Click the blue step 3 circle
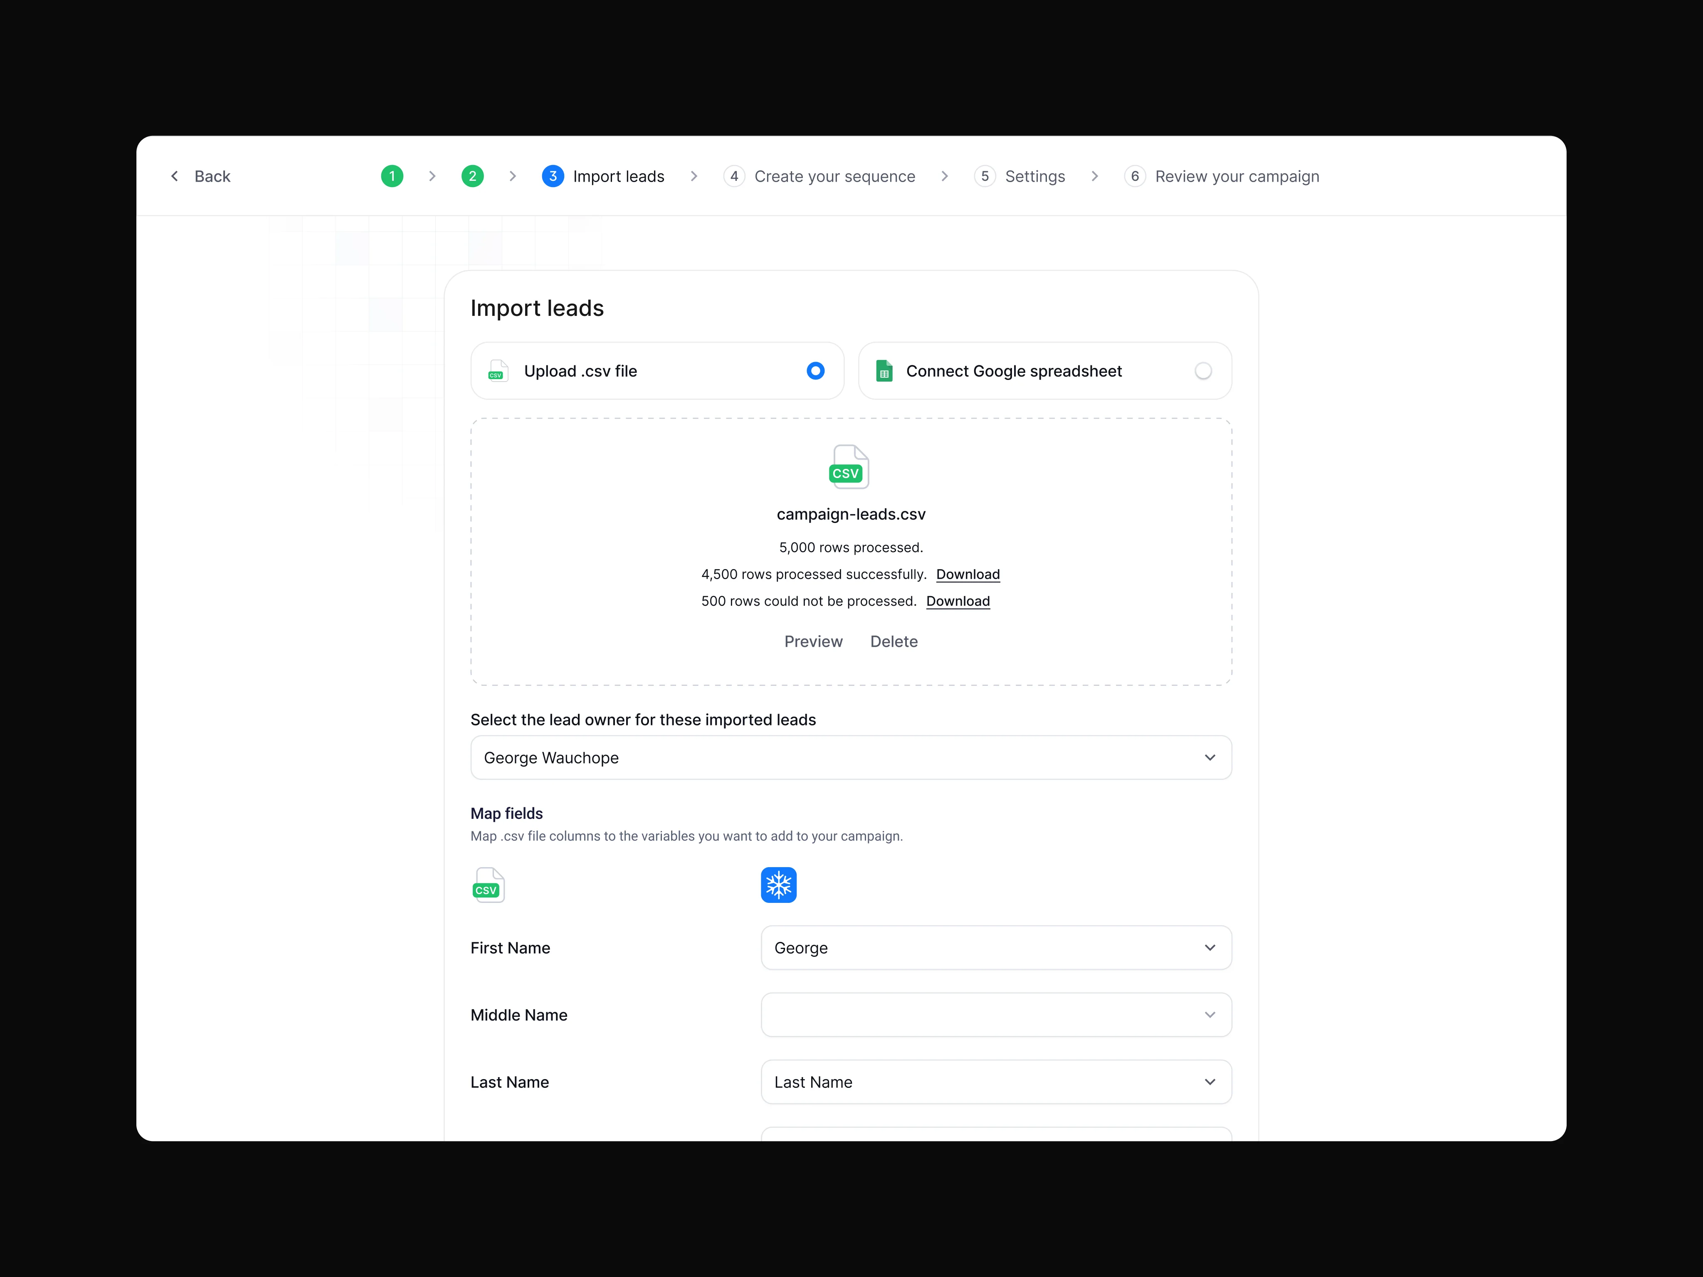Viewport: 1703px width, 1277px height. point(553,176)
